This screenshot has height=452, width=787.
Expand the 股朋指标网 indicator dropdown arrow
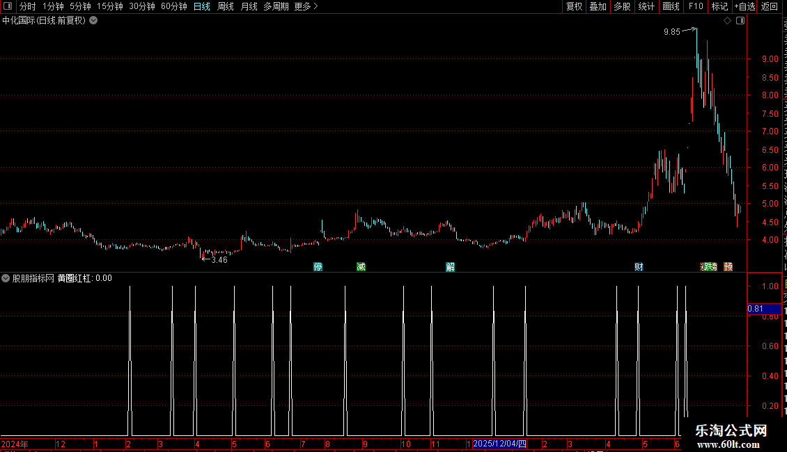pyautogui.click(x=6, y=278)
